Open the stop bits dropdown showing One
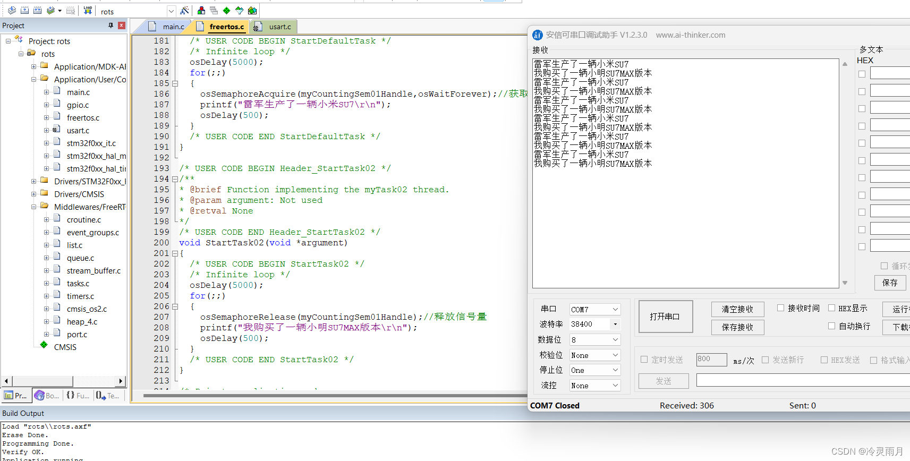Screen dimensions: 910x461 click(x=595, y=370)
